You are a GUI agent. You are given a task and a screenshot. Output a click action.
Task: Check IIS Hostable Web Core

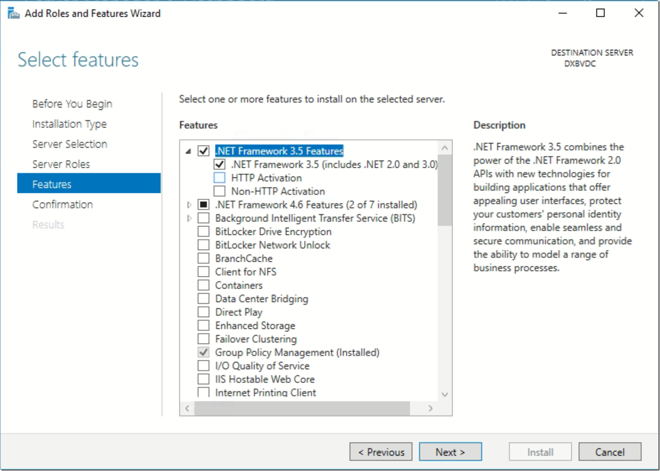click(203, 379)
